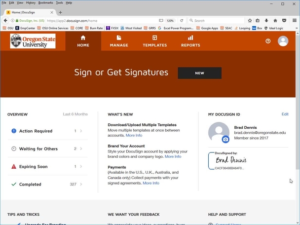Open the Firefox hamburger menu

click(295, 21)
